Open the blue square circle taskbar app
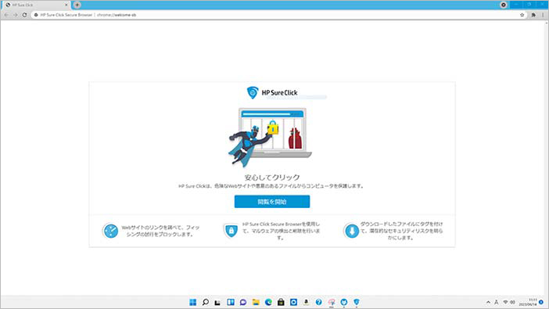Screen dimensions: 549x309 click(x=293, y=302)
